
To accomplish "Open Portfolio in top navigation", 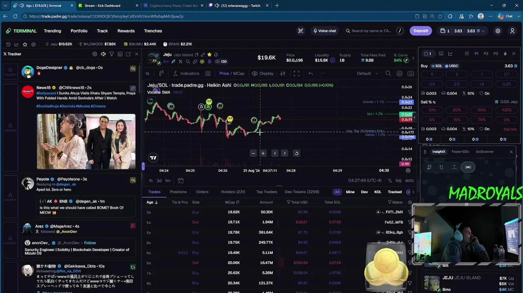I will pos(79,31).
